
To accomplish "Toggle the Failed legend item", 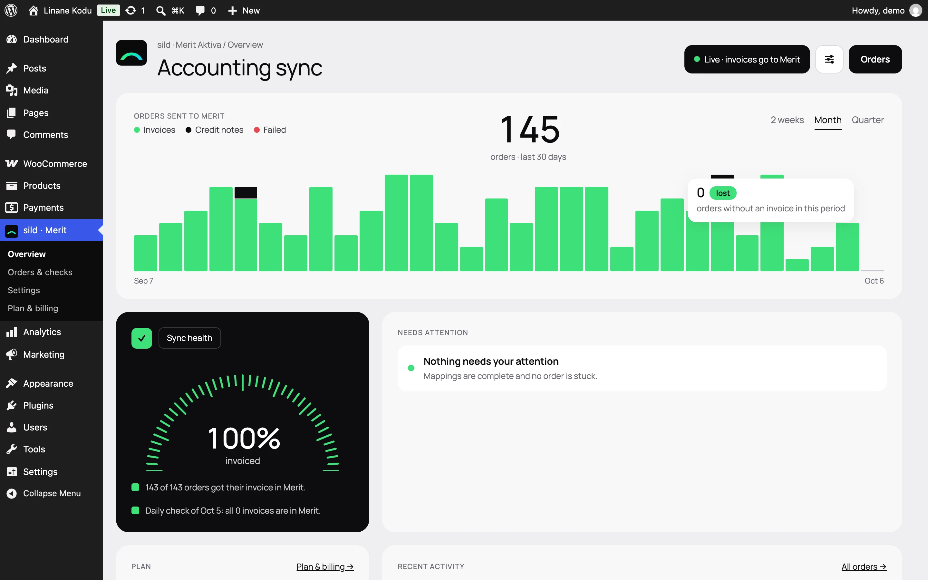I will pyautogui.click(x=270, y=130).
